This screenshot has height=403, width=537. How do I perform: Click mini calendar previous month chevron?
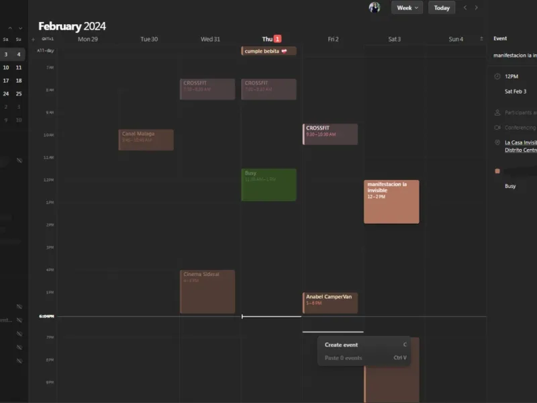[10, 28]
